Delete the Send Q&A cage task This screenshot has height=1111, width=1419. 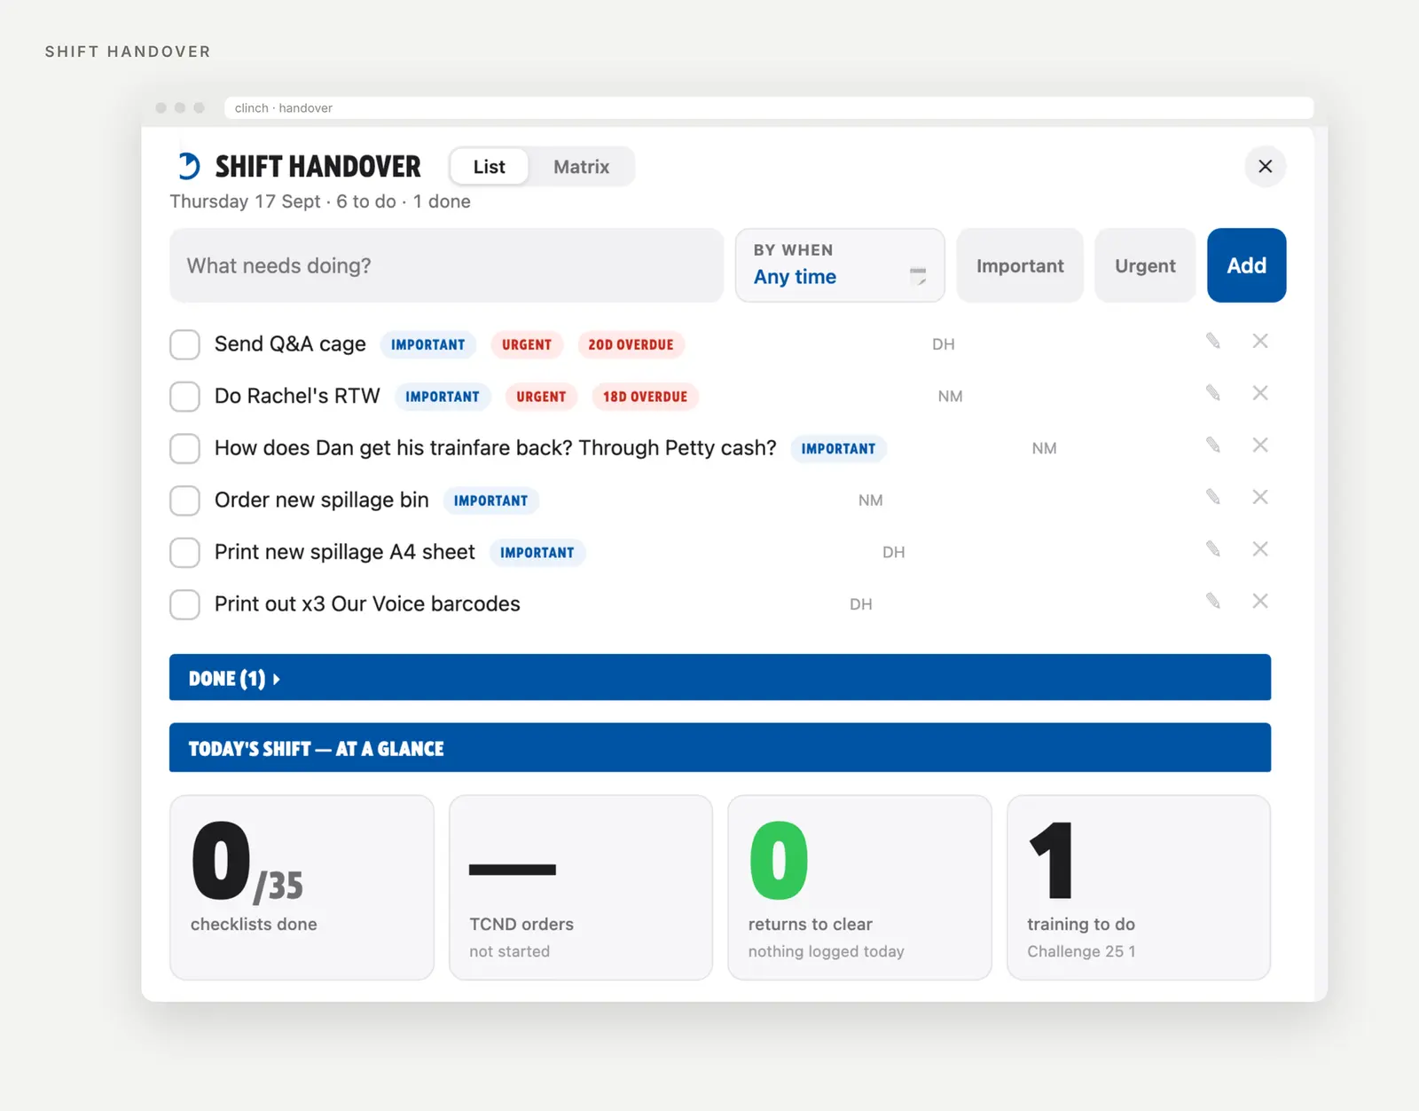coord(1259,341)
